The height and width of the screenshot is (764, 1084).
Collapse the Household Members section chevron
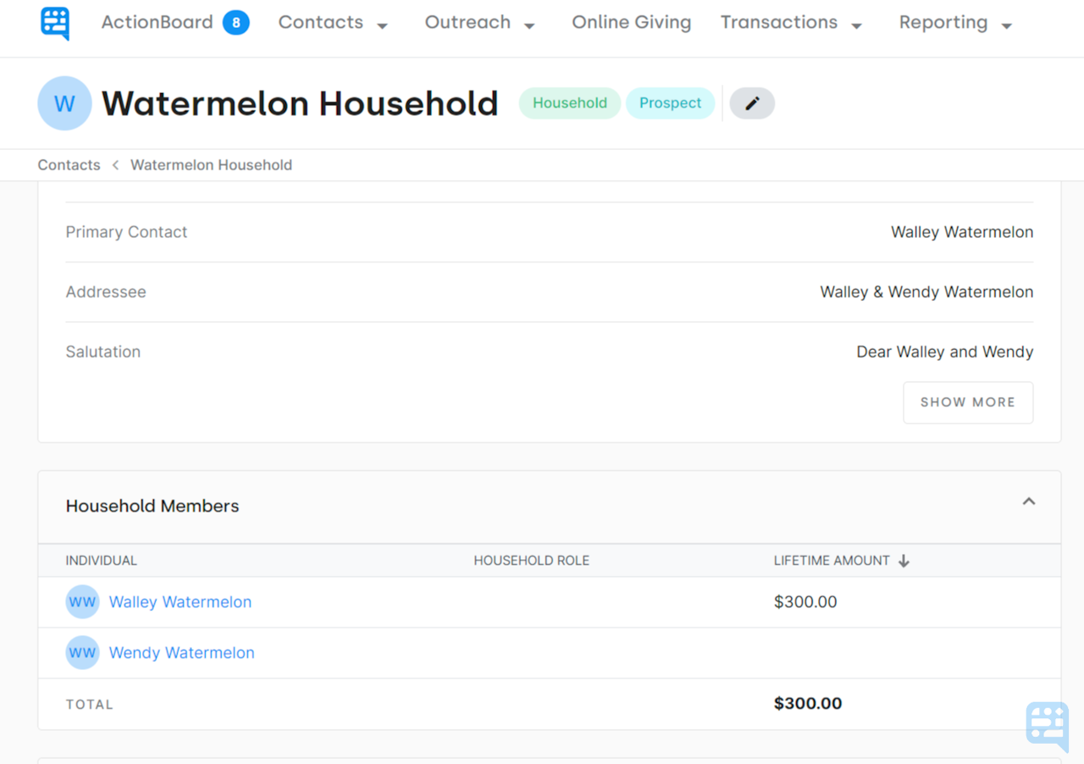point(1028,501)
